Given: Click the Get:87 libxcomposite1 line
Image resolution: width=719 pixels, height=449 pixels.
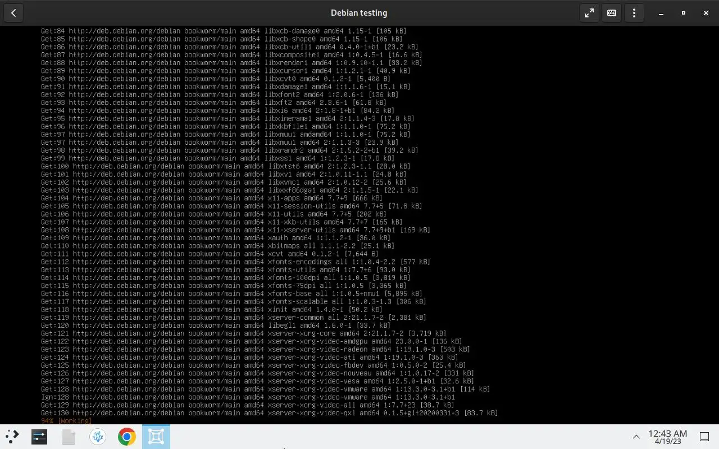Looking at the screenshot, I should coord(231,55).
